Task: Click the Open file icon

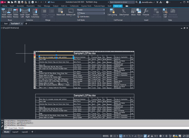Action: [x=12, y=2]
